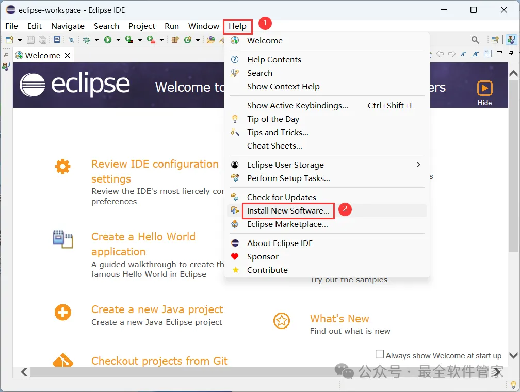
Task: Select the Java perspective button
Action: 511,40
